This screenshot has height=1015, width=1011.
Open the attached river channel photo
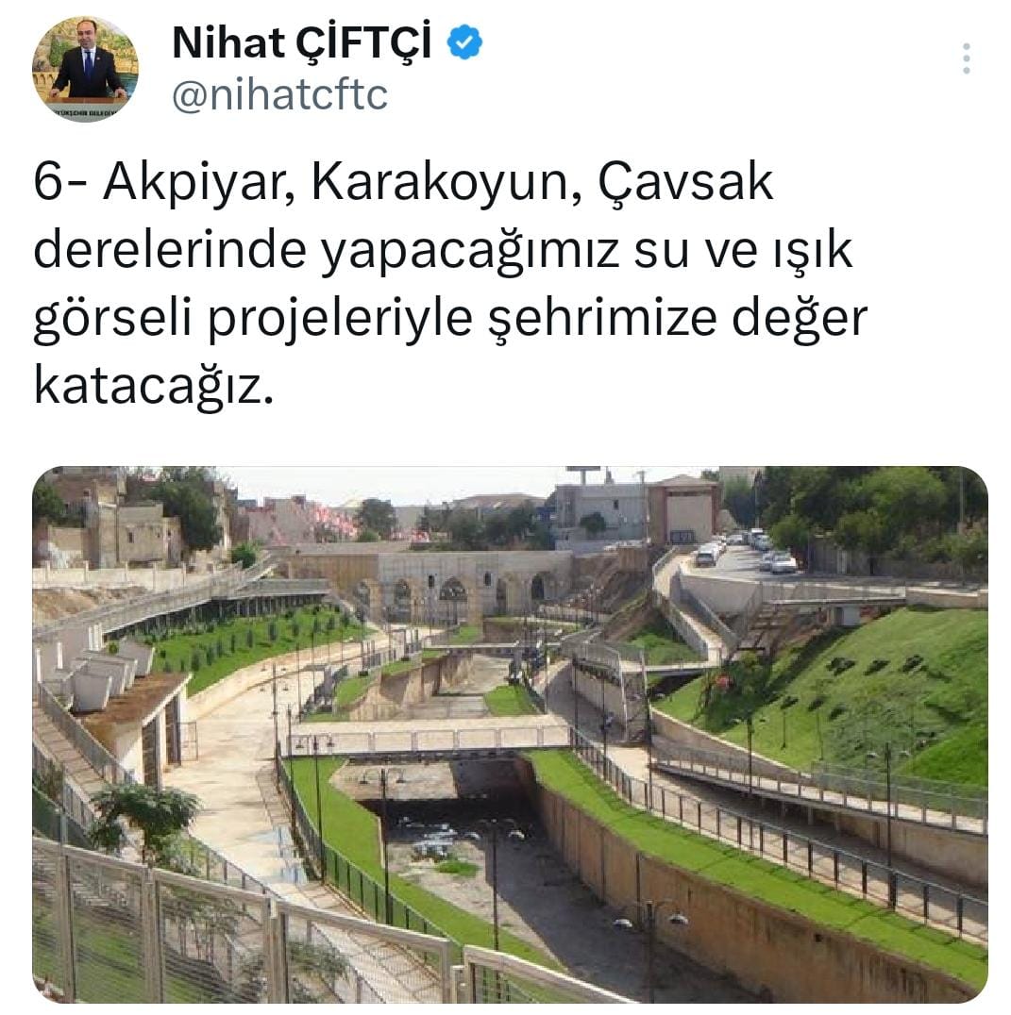click(510, 734)
